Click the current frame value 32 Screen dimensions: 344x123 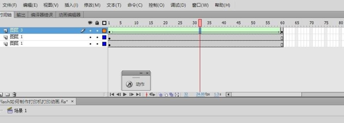click(x=186, y=94)
